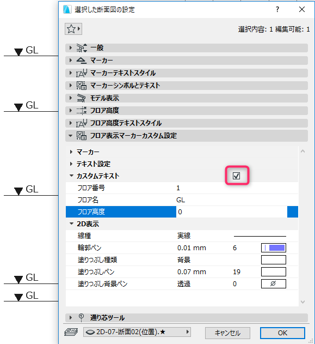Collapse the フロア表示マーカーカスタム設定 panel

71,136
